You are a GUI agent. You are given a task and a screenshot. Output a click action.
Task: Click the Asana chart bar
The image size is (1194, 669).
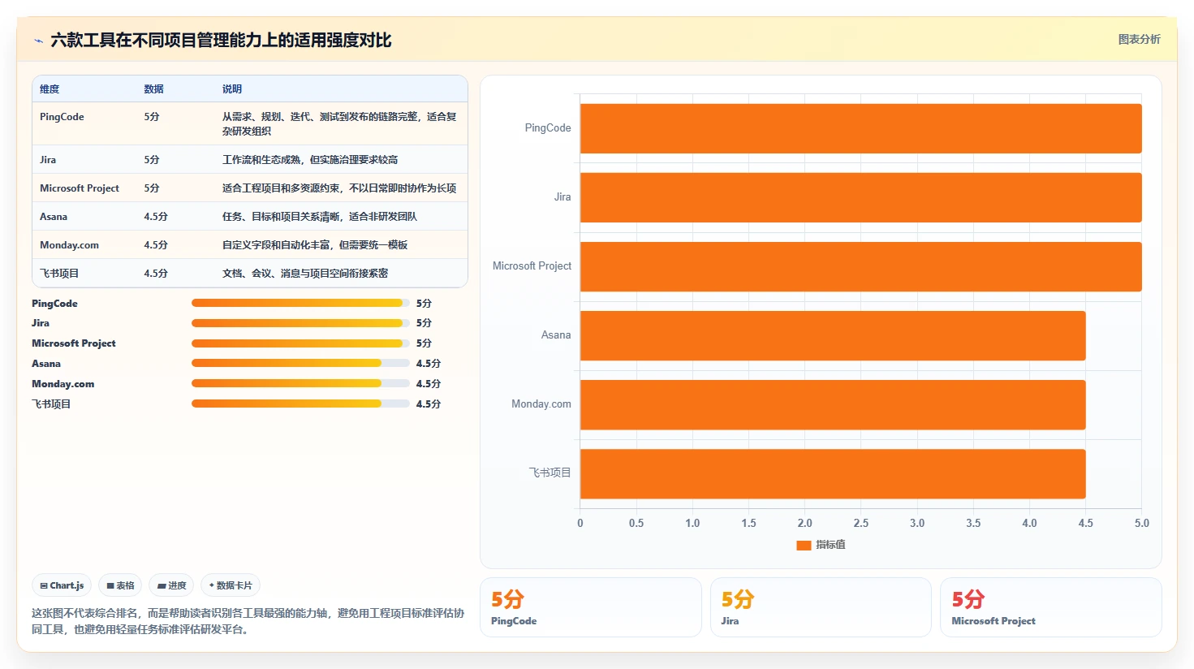point(833,335)
